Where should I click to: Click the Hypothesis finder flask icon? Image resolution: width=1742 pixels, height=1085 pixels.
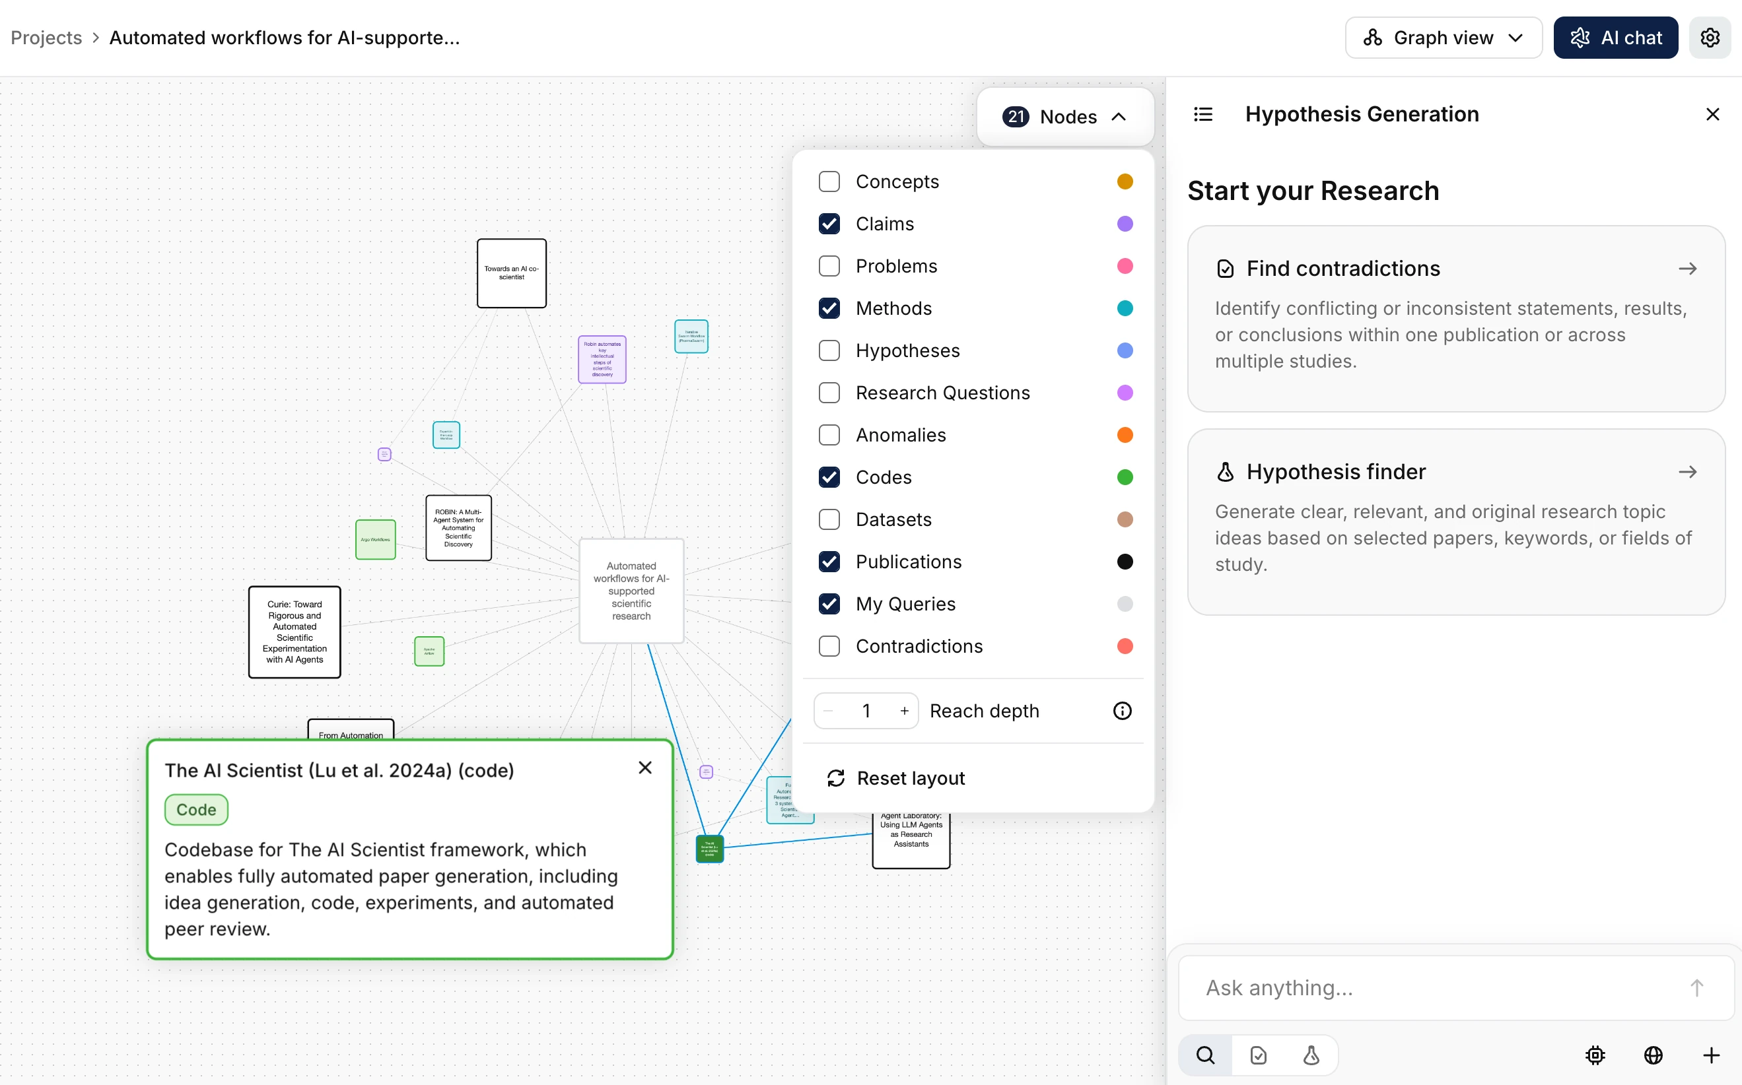(1226, 472)
